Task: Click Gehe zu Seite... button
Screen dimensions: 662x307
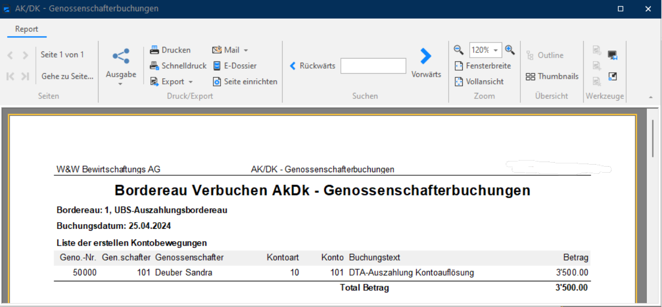Action: click(67, 76)
